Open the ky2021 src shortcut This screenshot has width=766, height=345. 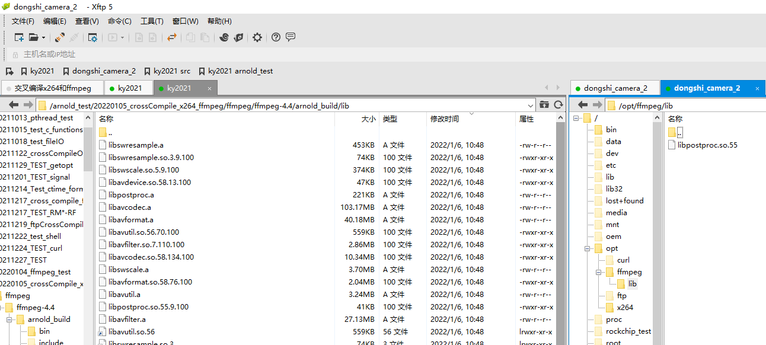[x=168, y=71]
